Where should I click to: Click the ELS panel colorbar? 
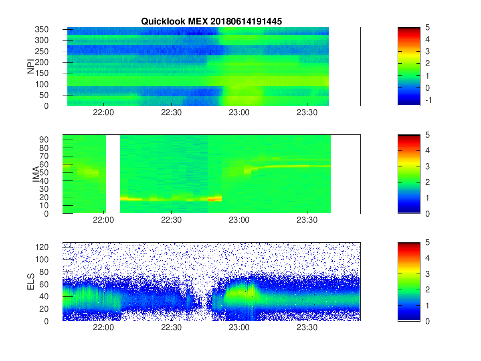[x=409, y=282]
